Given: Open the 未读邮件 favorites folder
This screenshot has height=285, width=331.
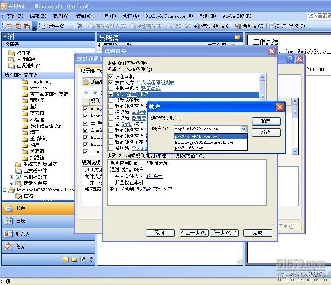Looking at the screenshot, I should point(22,59).
